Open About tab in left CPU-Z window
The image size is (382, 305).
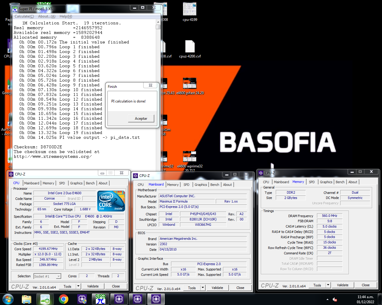click(103, 183)
